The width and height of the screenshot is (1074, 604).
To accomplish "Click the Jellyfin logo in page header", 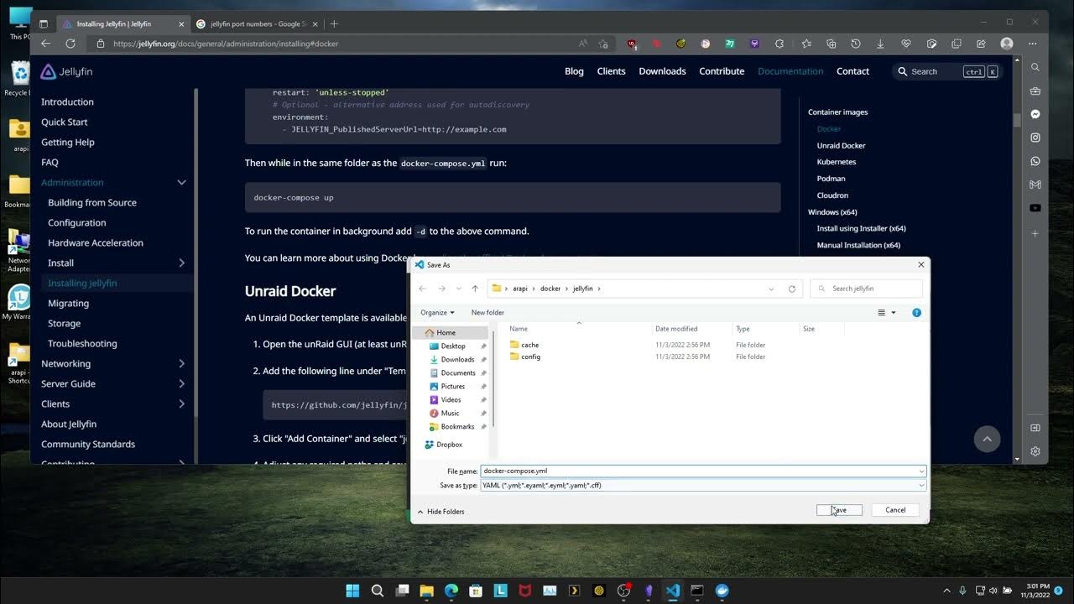I will [66, 72].
